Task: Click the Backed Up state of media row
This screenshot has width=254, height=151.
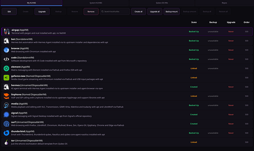Action: tap(194, 105)
